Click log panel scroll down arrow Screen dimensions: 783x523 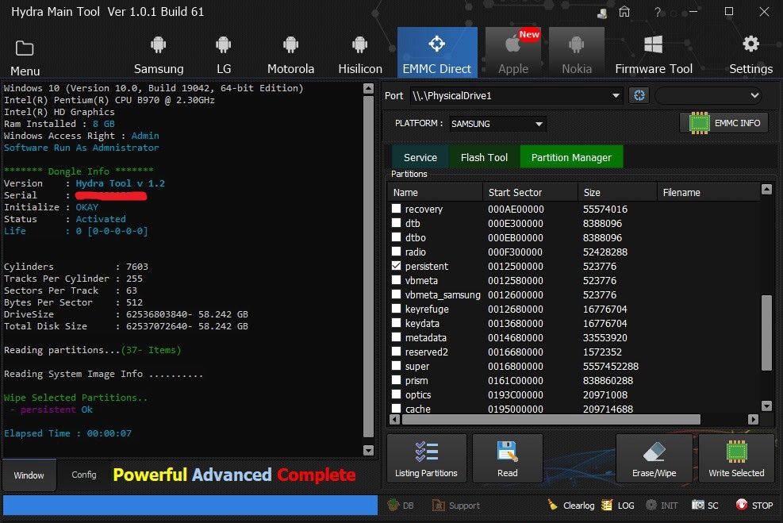coord(368,450)
